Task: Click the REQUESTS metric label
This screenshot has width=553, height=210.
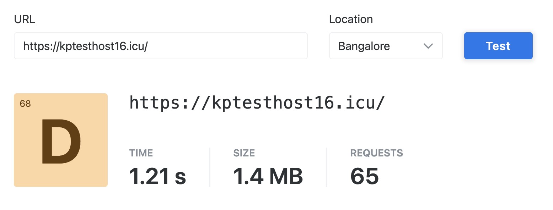Action: click(376, 153)
